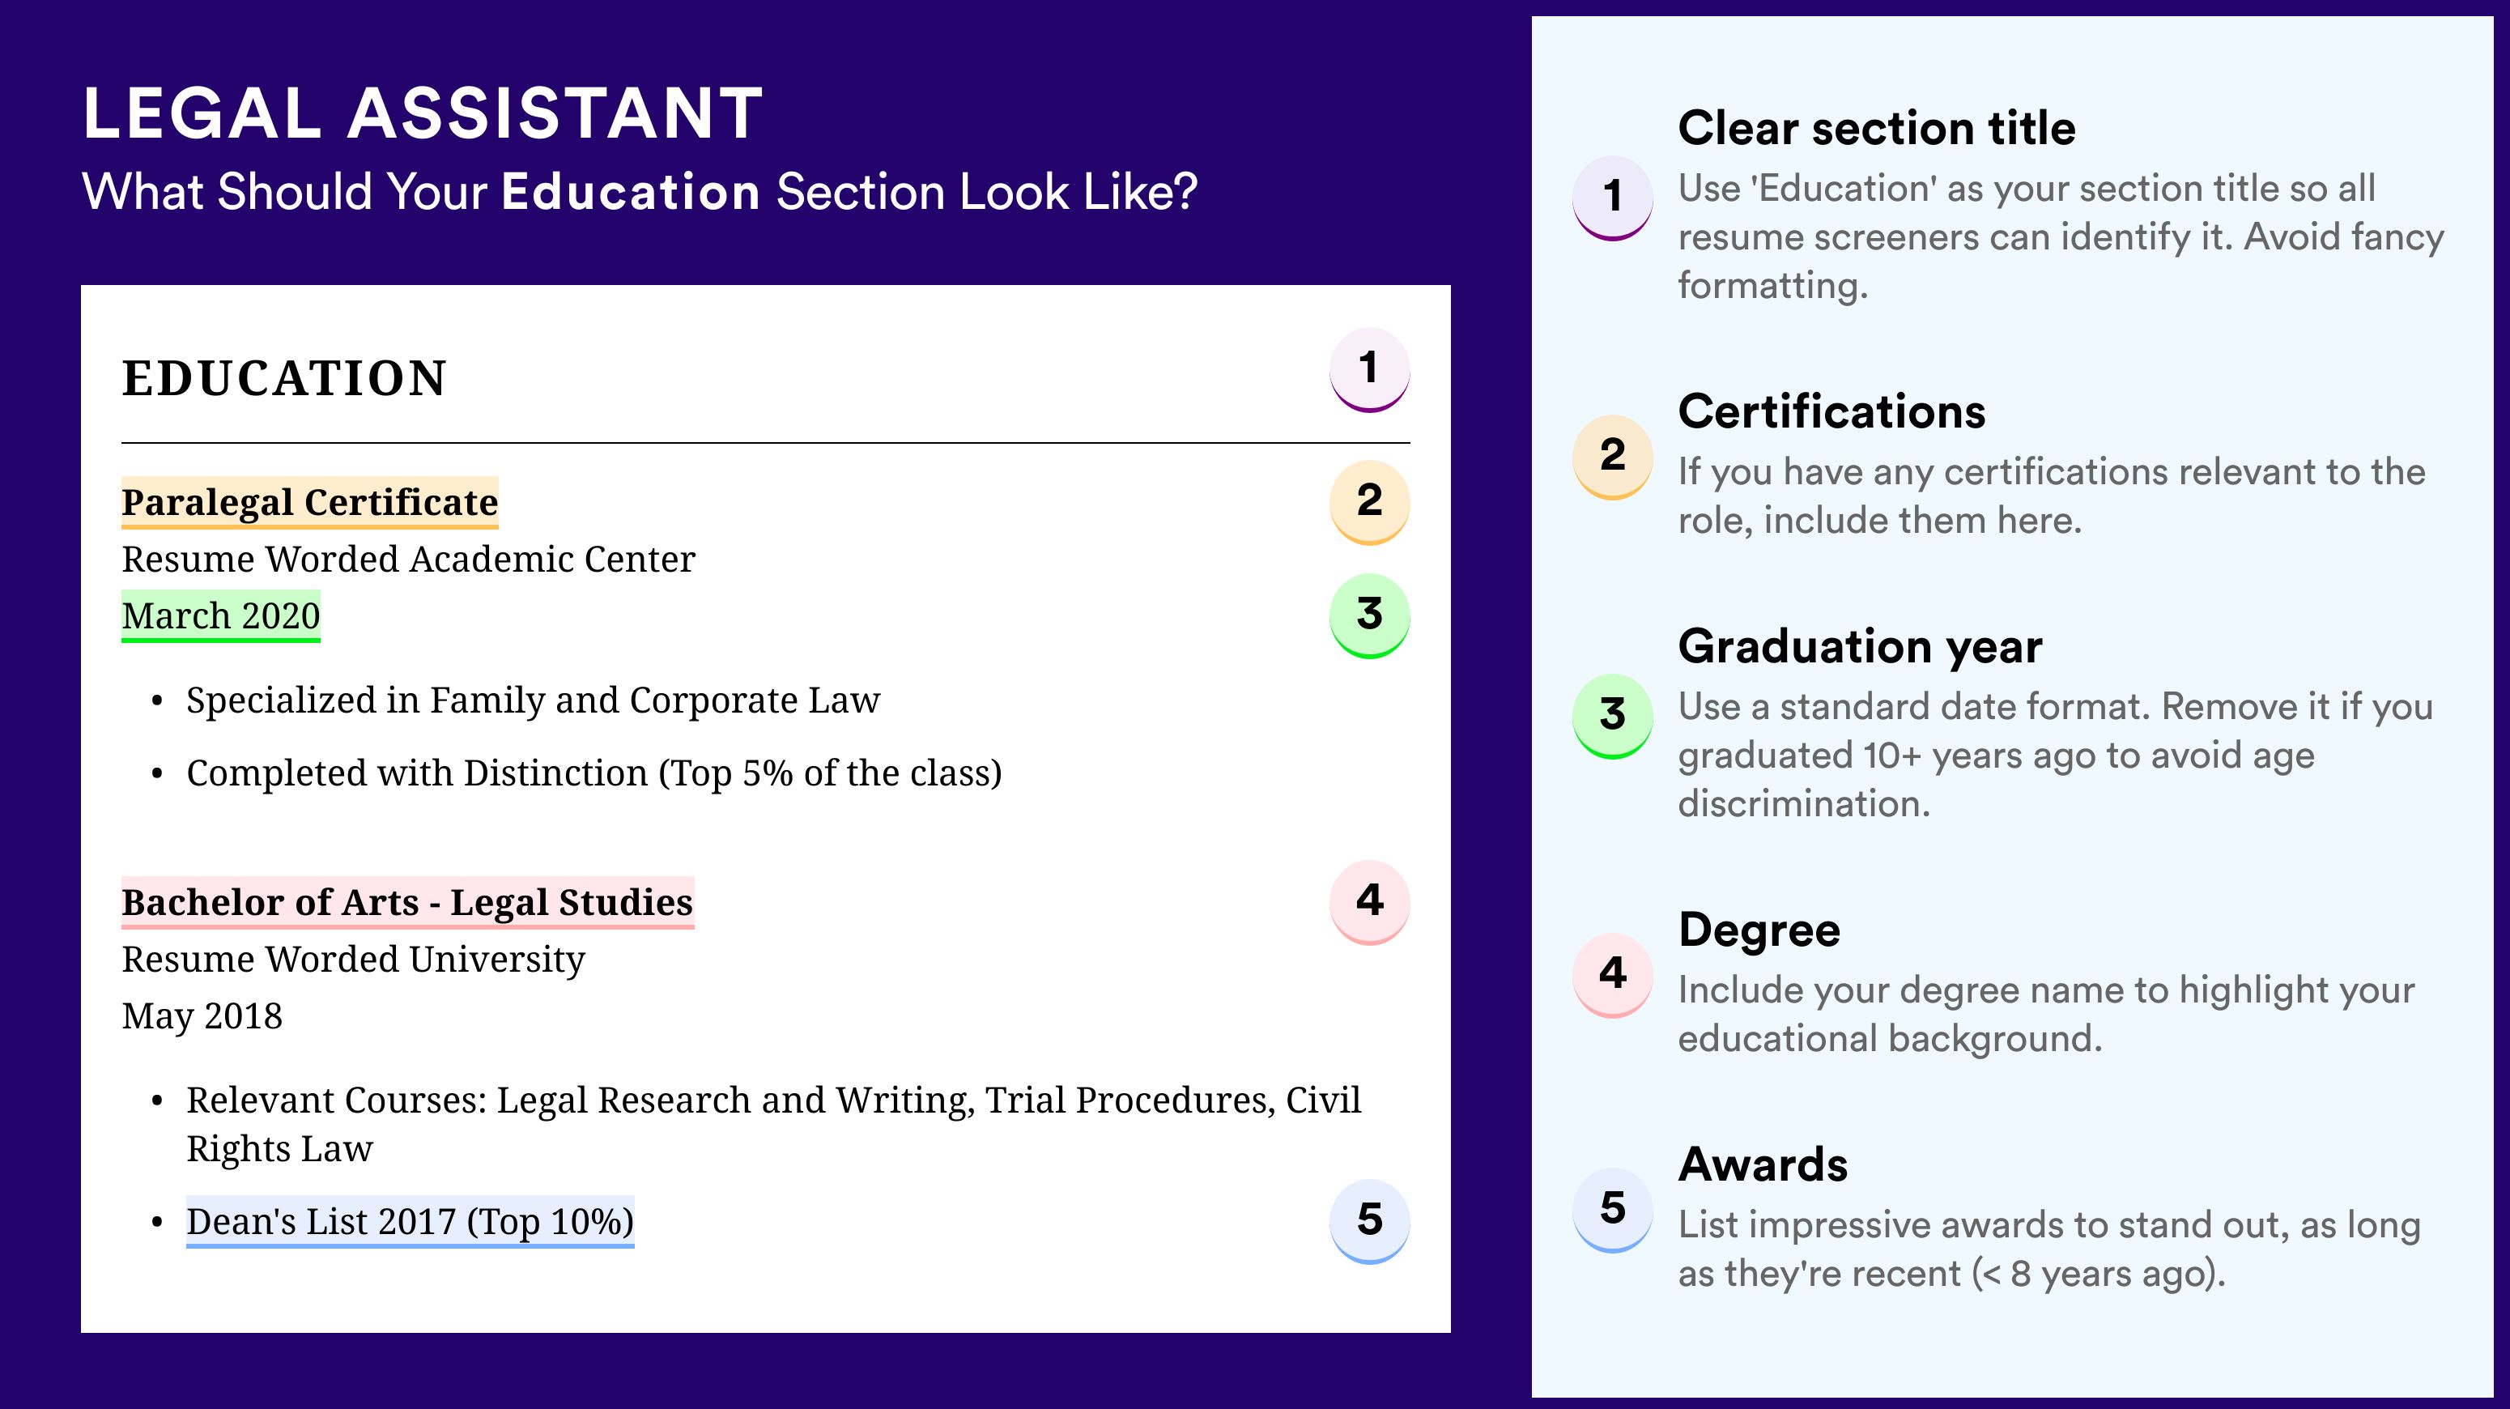The image size is (2510, 1409).
Task: Click the LEGAL ASSISTANT title
Action: 423,113
